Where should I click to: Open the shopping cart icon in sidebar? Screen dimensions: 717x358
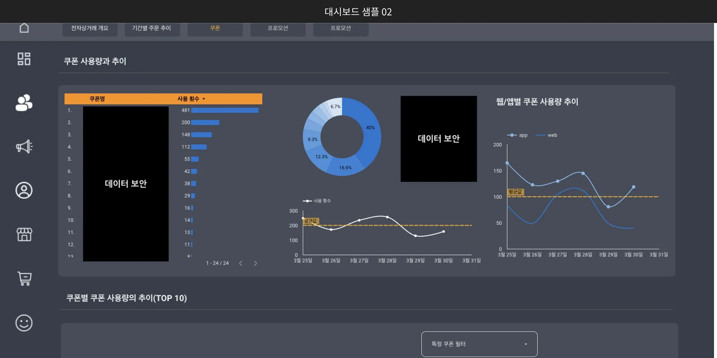pos(24,279)
